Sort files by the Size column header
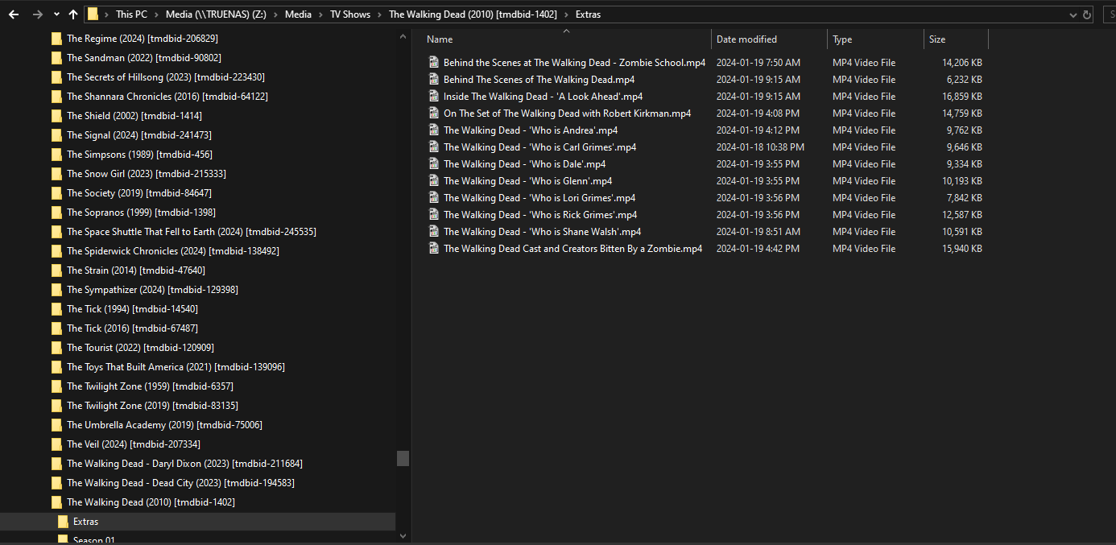 (937, 39)
